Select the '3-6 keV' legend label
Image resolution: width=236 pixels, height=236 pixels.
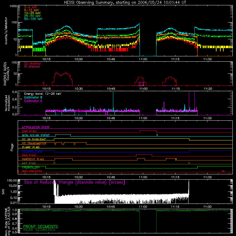pos(30,7)
